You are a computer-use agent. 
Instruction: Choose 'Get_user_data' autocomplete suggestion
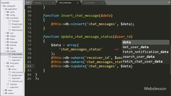click(146, 47)
